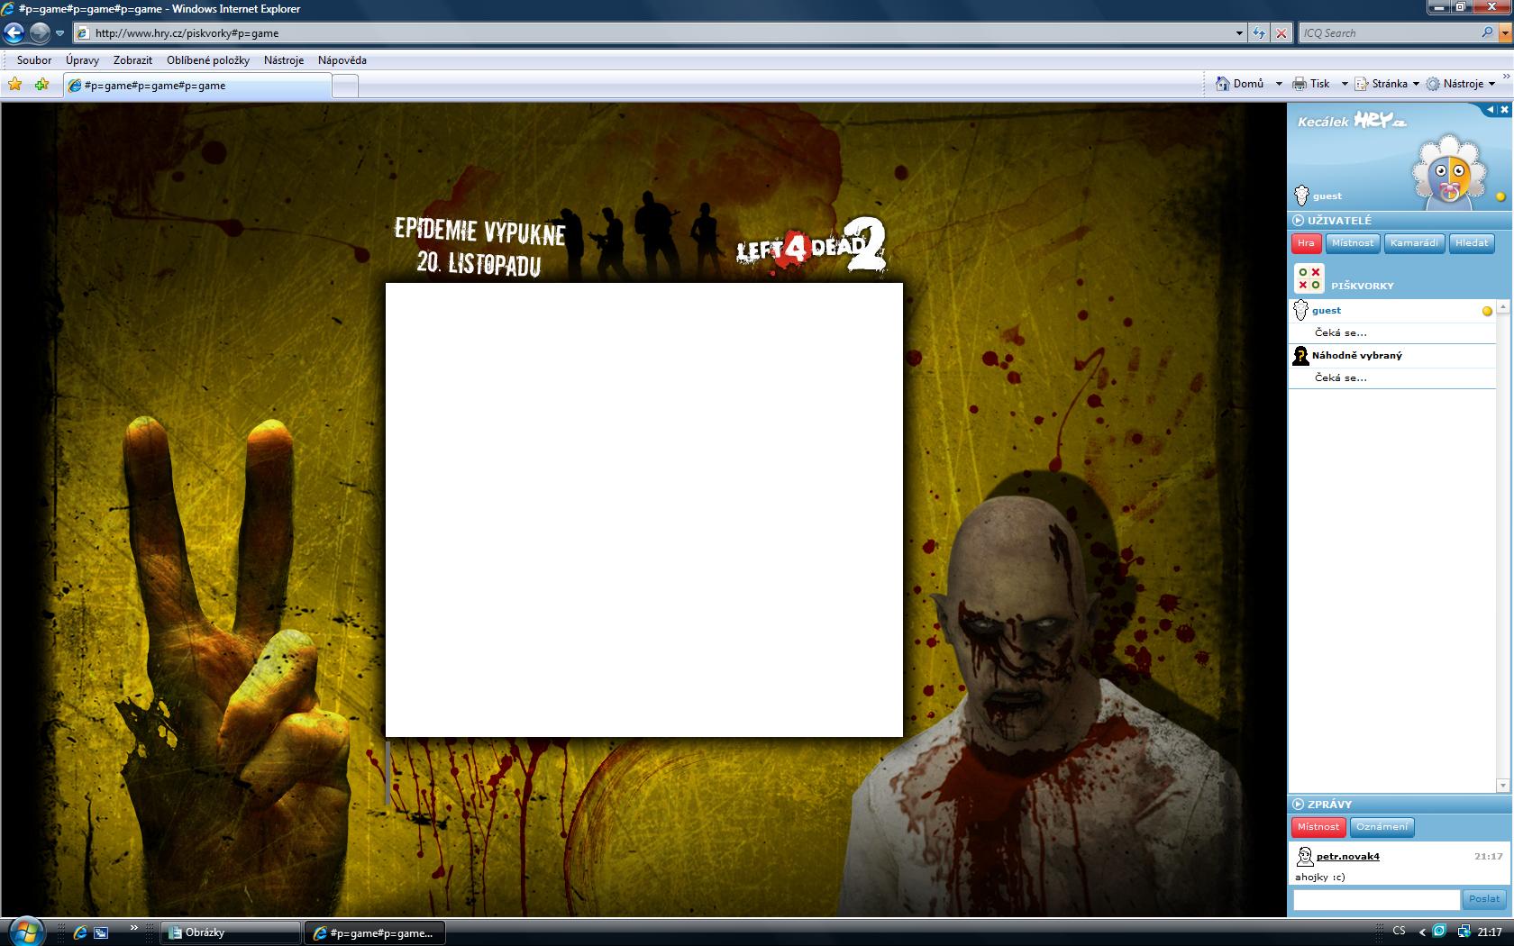The image size is (1514, 946).
Task: Open the Zobrazit menu
Action: pos(132,60)
